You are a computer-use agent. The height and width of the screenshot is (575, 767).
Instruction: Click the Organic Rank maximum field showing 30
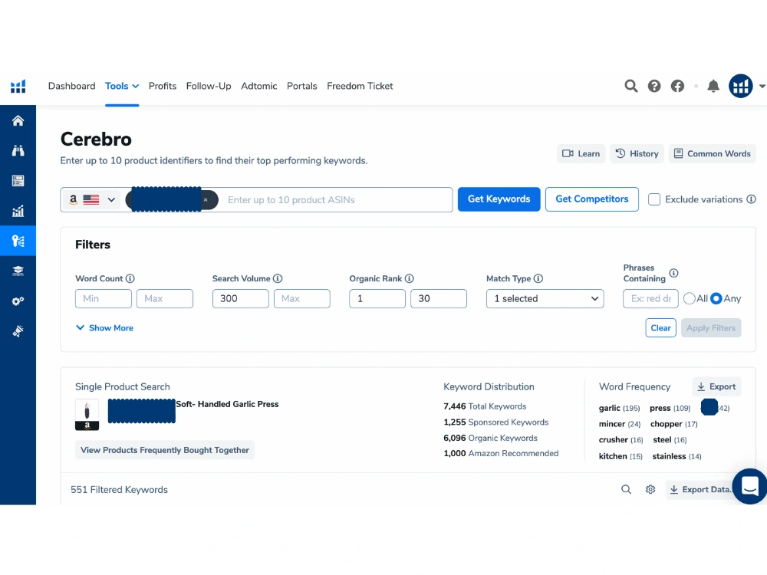click(439, 298)
